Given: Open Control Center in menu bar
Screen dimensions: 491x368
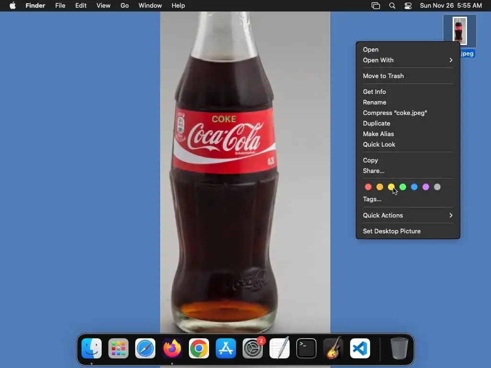Looking at the screenshot, I should 408,6.
